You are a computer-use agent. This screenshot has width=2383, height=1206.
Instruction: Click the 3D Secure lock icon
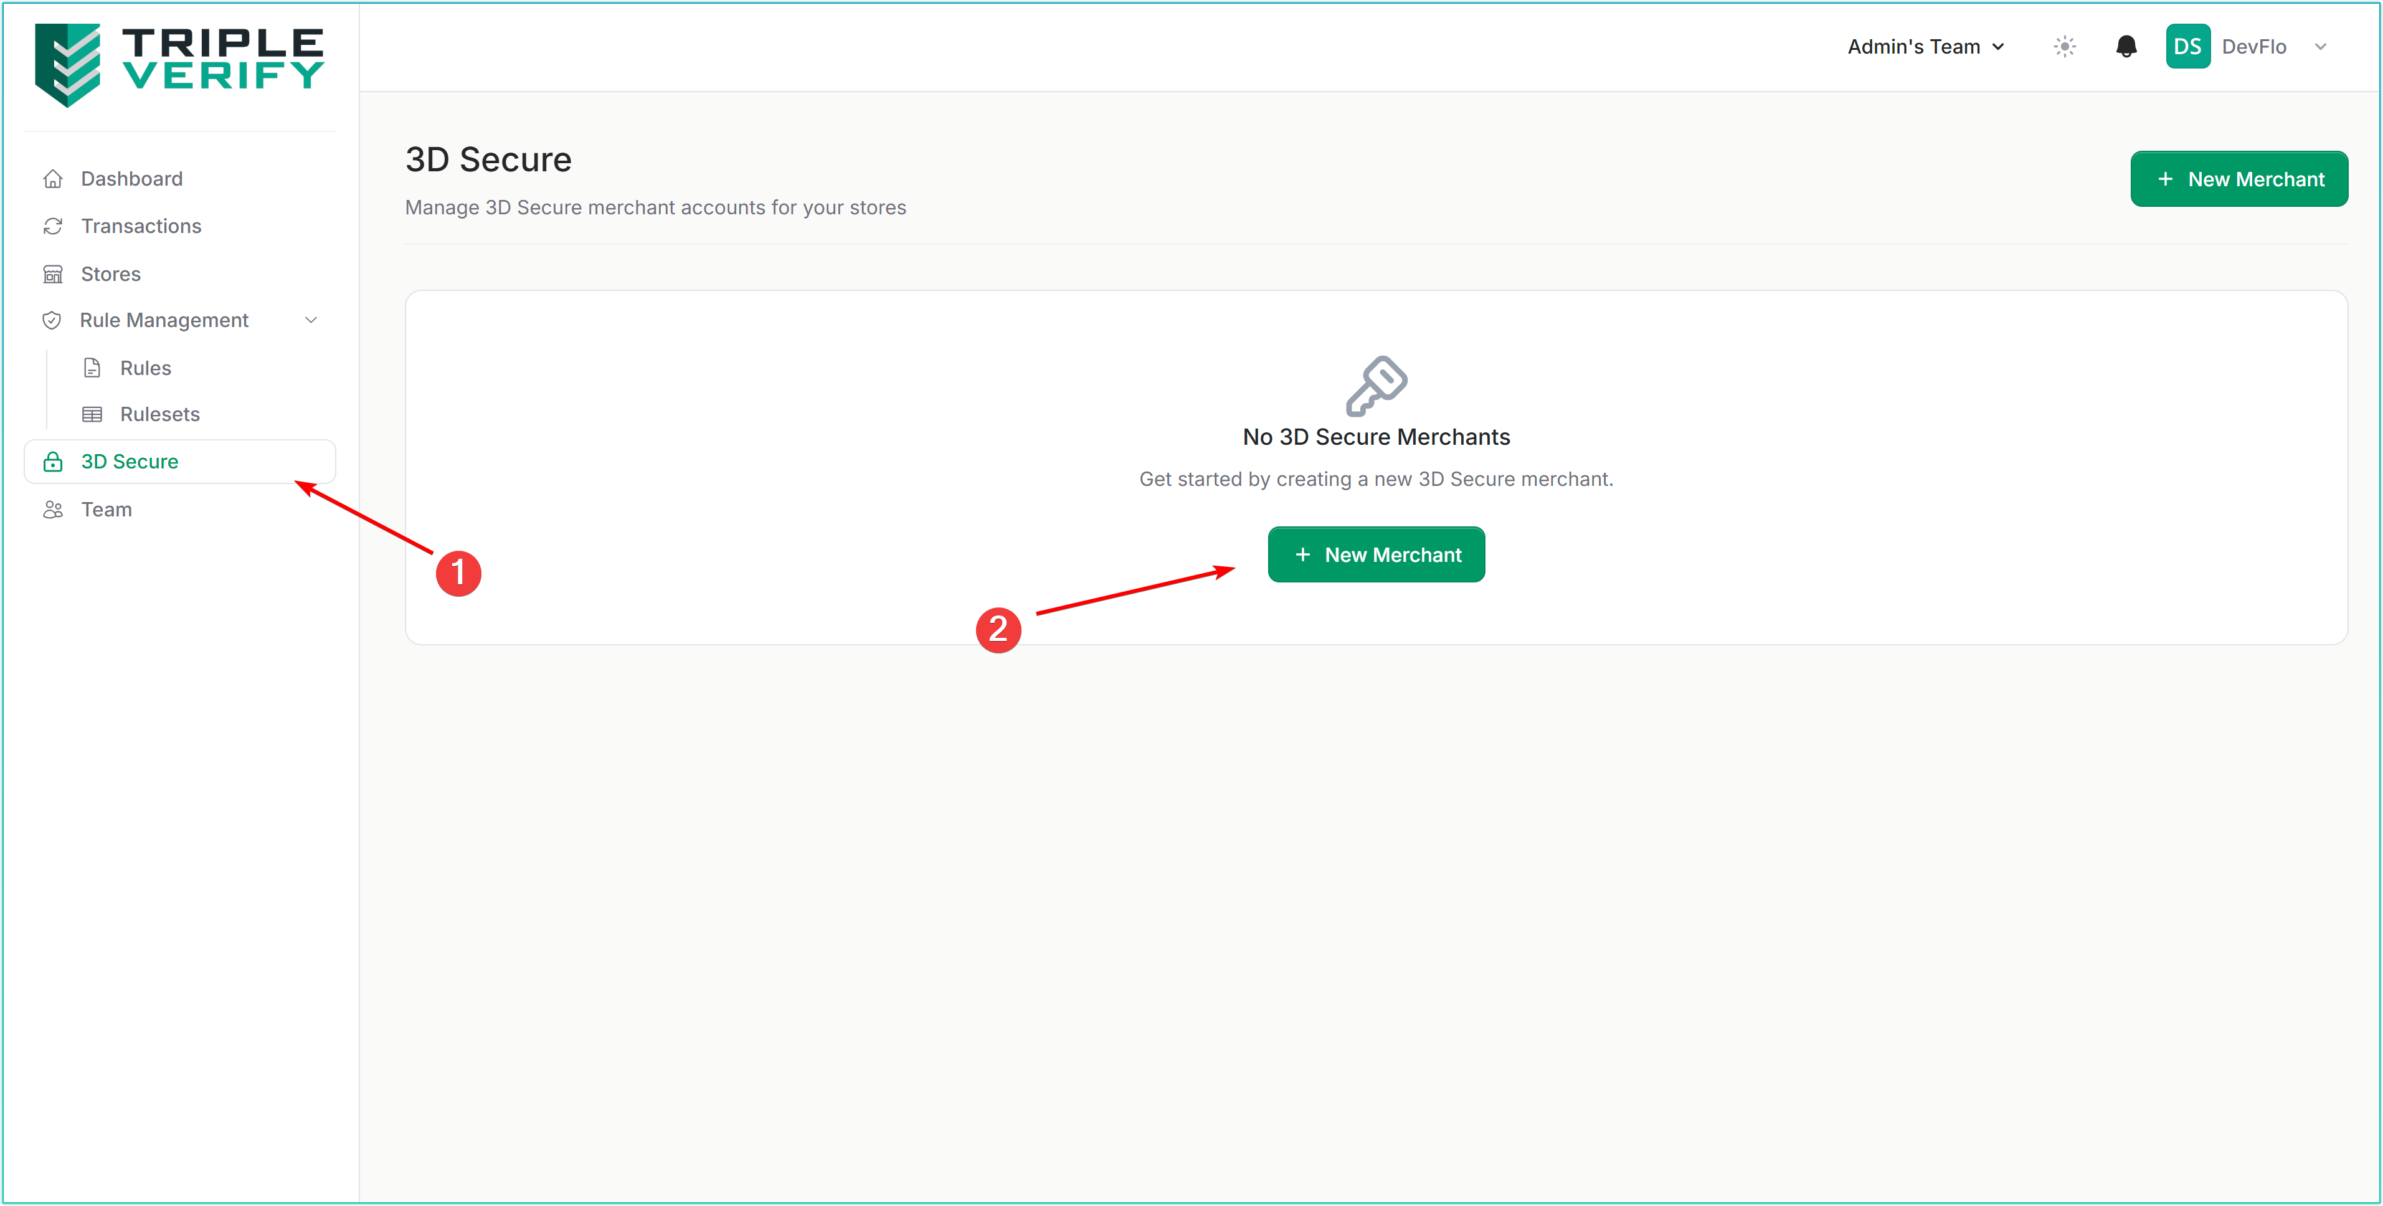pyautogui.click(x=53, y=461)
